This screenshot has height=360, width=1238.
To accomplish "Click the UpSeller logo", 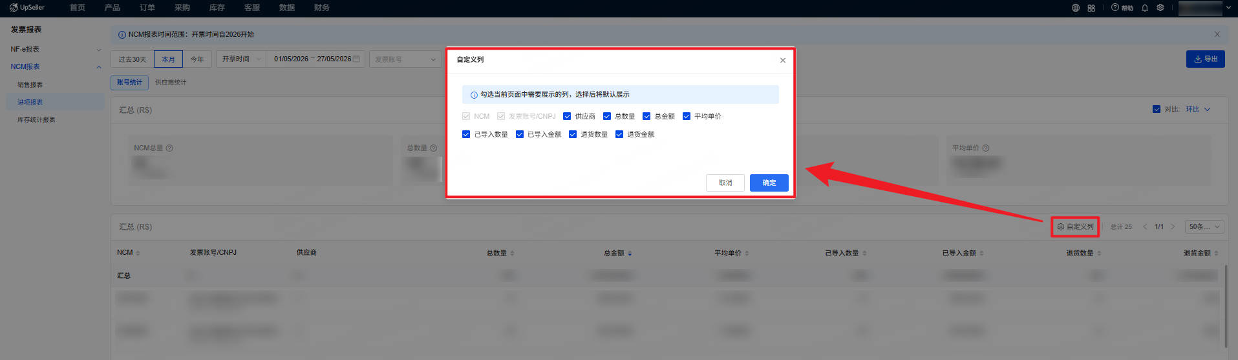I will click(x=27, y=8).
